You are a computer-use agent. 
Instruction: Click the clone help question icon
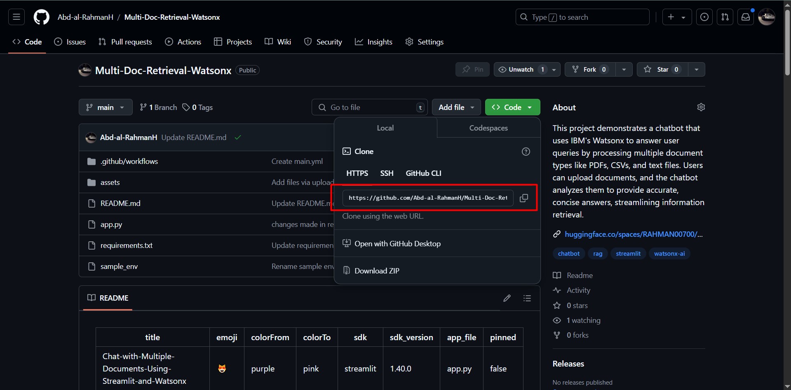coord(526,152)
